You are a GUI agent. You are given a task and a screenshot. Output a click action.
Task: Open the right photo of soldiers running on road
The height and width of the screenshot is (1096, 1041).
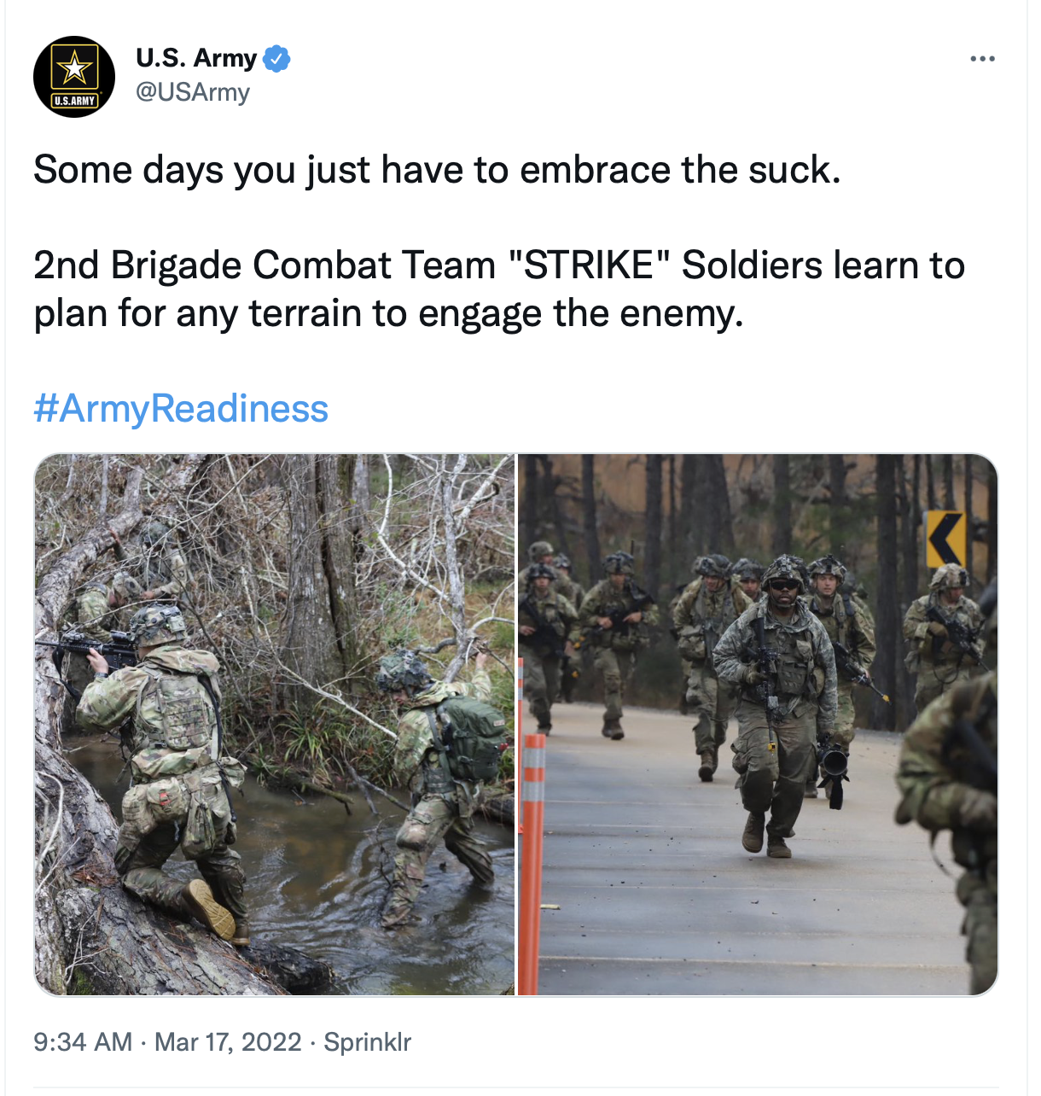758,725
